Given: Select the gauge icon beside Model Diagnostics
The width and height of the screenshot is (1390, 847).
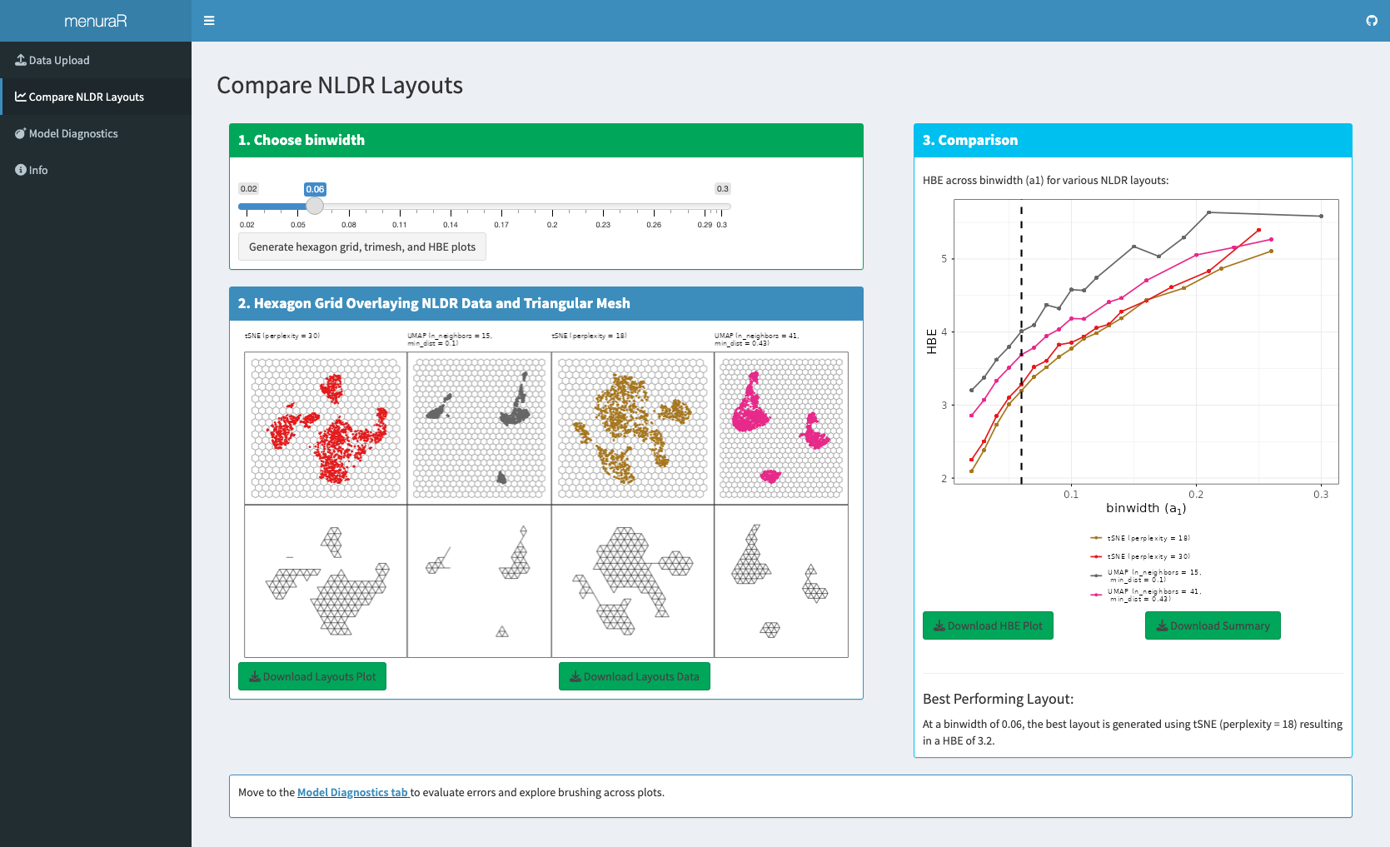Looking at the screenshot, I should click(x=20, y=133).
